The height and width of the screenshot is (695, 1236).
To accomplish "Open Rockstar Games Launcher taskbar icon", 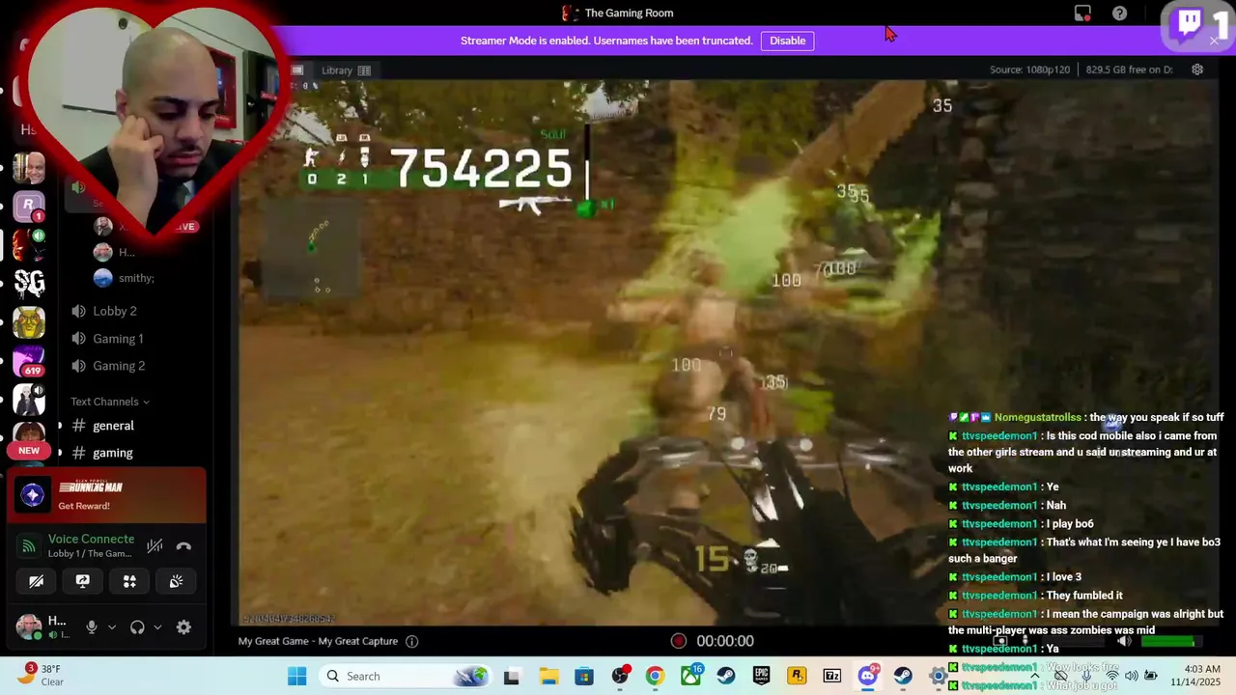I will point(797,676).
